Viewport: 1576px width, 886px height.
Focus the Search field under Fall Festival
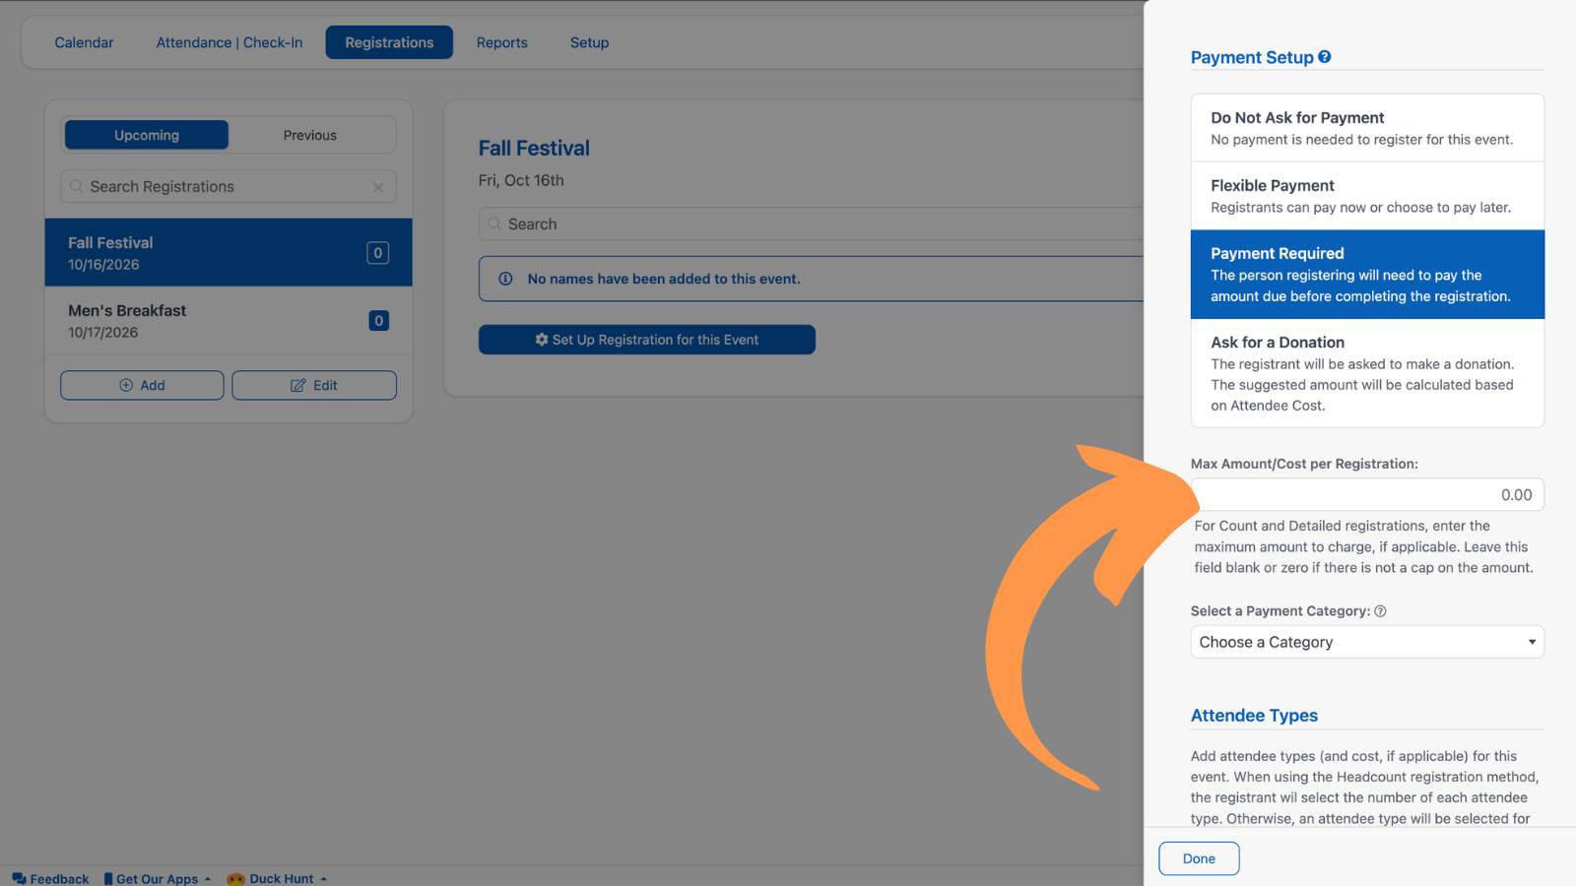811,223
